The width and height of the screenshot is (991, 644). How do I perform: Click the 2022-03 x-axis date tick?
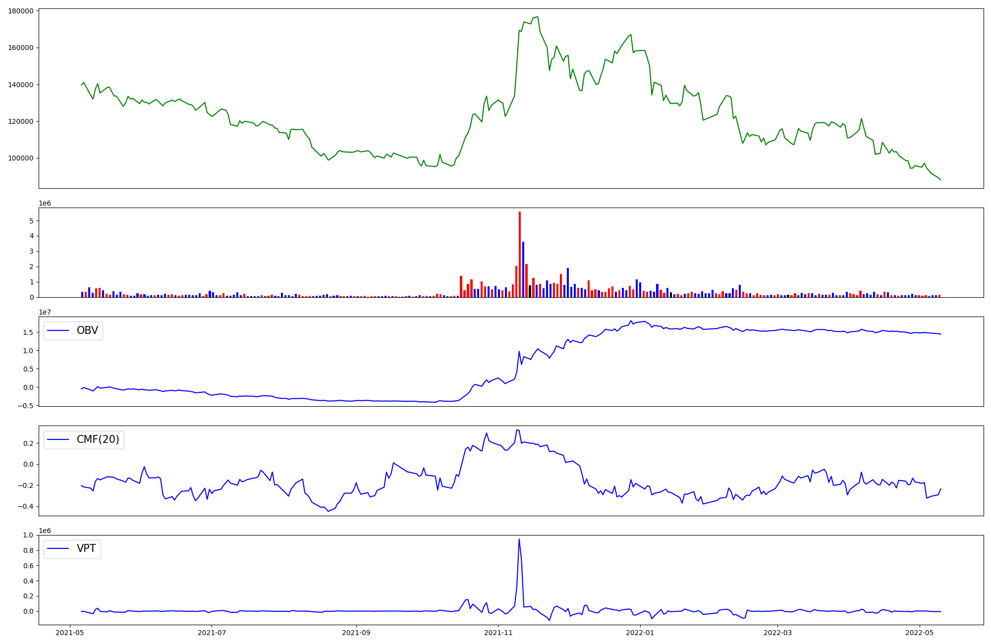point(777,633)
